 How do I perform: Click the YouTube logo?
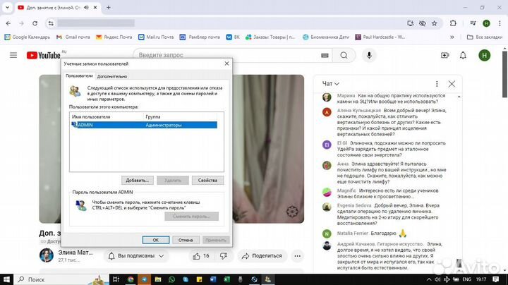[x=44, y=56]
